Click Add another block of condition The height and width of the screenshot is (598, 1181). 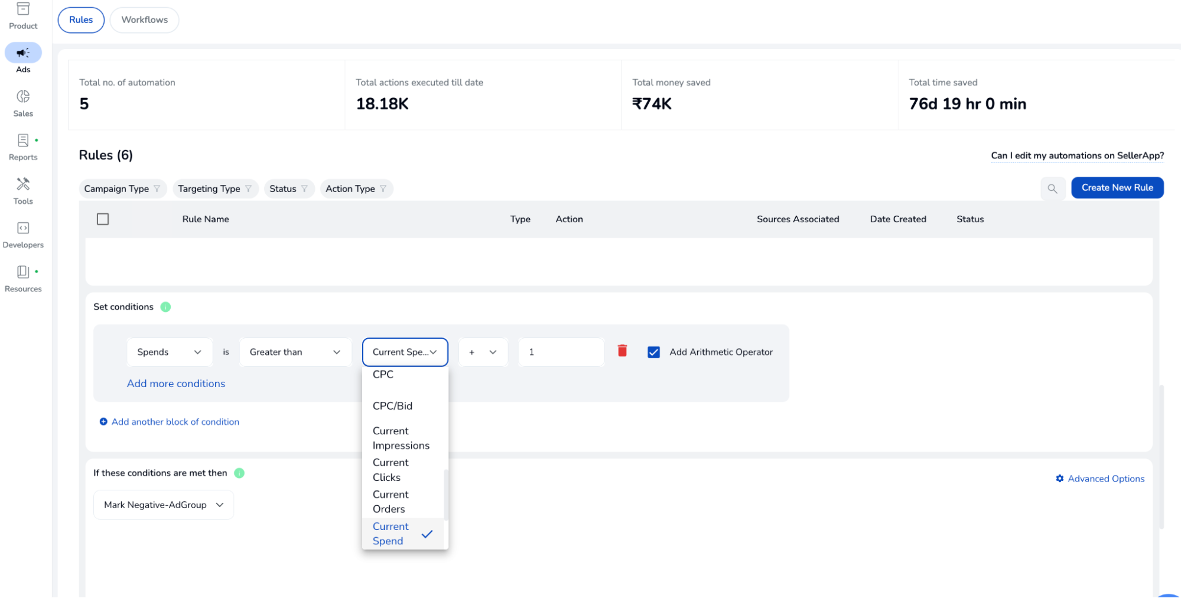coord(175,422)
